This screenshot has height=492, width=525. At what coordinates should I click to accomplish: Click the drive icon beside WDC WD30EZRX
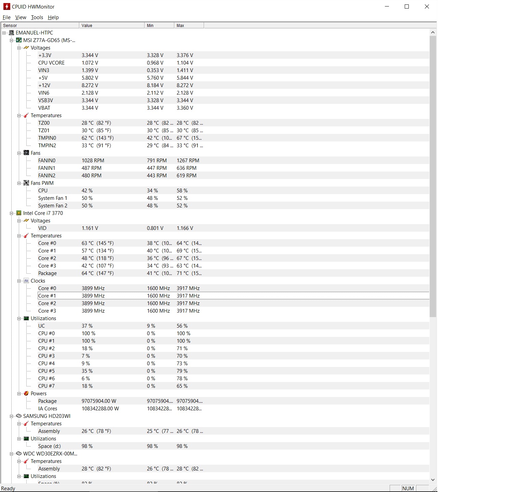19,454
